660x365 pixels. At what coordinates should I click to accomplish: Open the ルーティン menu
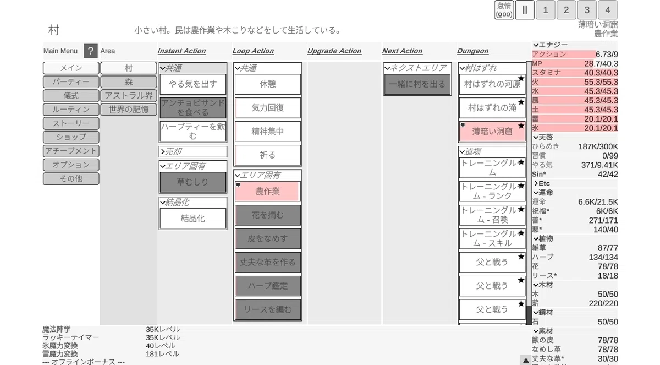pyautogui.click(x=71, y=110)
